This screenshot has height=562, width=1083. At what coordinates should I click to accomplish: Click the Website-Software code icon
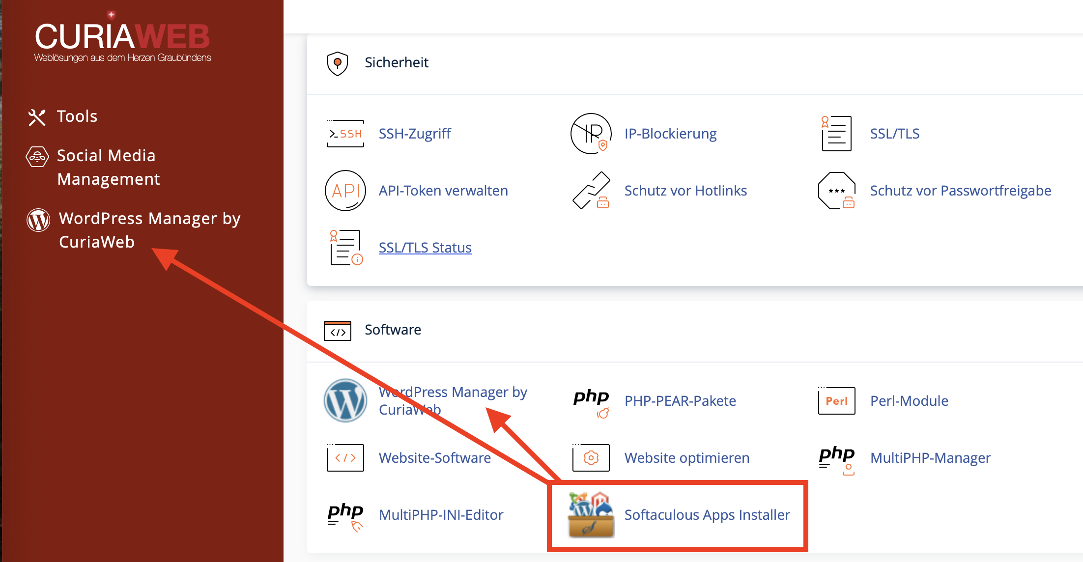345,458
